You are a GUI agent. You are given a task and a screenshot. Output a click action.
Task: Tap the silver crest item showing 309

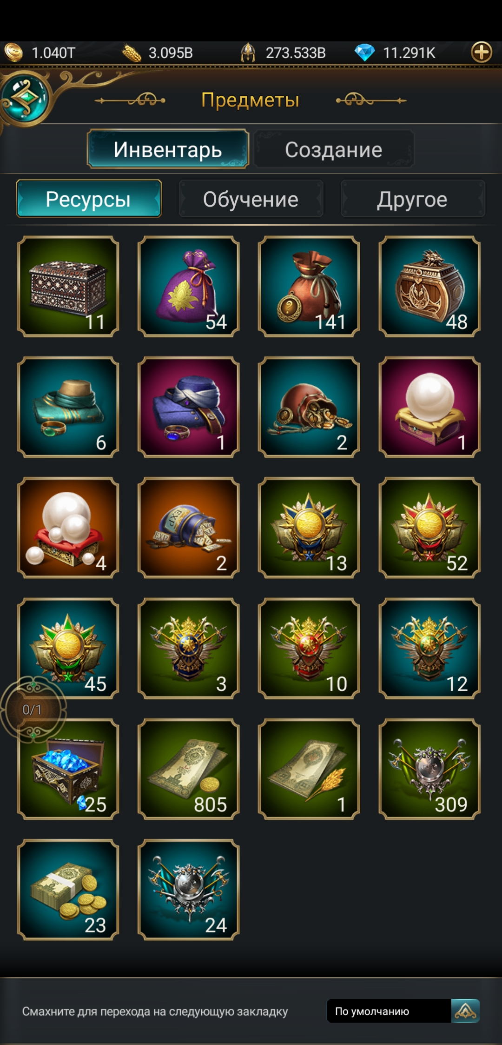[x=429, y=769]
